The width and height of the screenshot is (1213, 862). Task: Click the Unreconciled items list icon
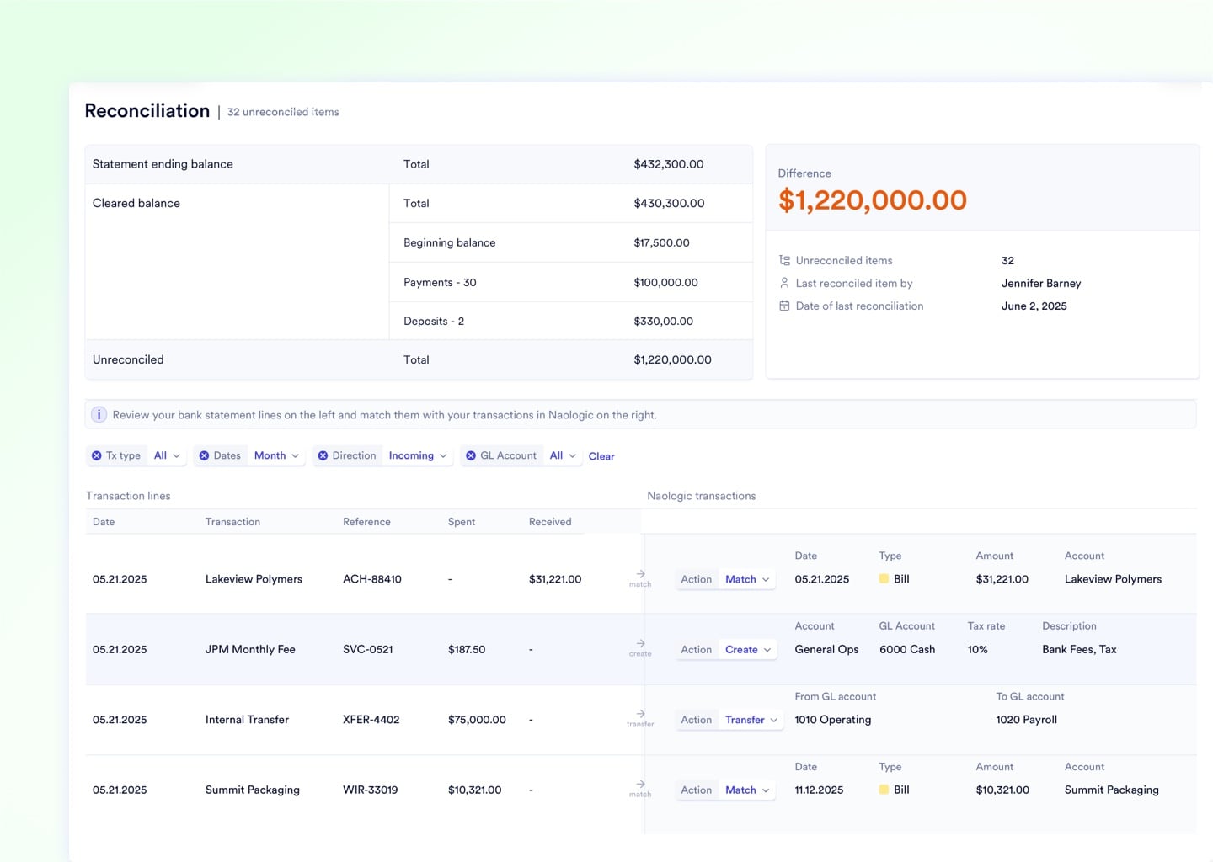click(x=784, y=260)
